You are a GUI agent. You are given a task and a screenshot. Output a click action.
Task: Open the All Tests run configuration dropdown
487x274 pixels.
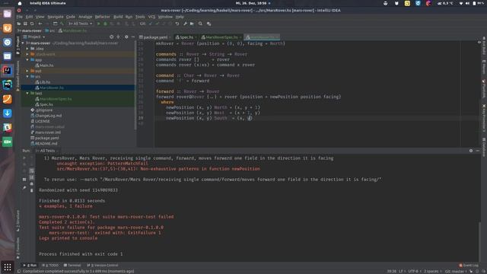point(80,24)
